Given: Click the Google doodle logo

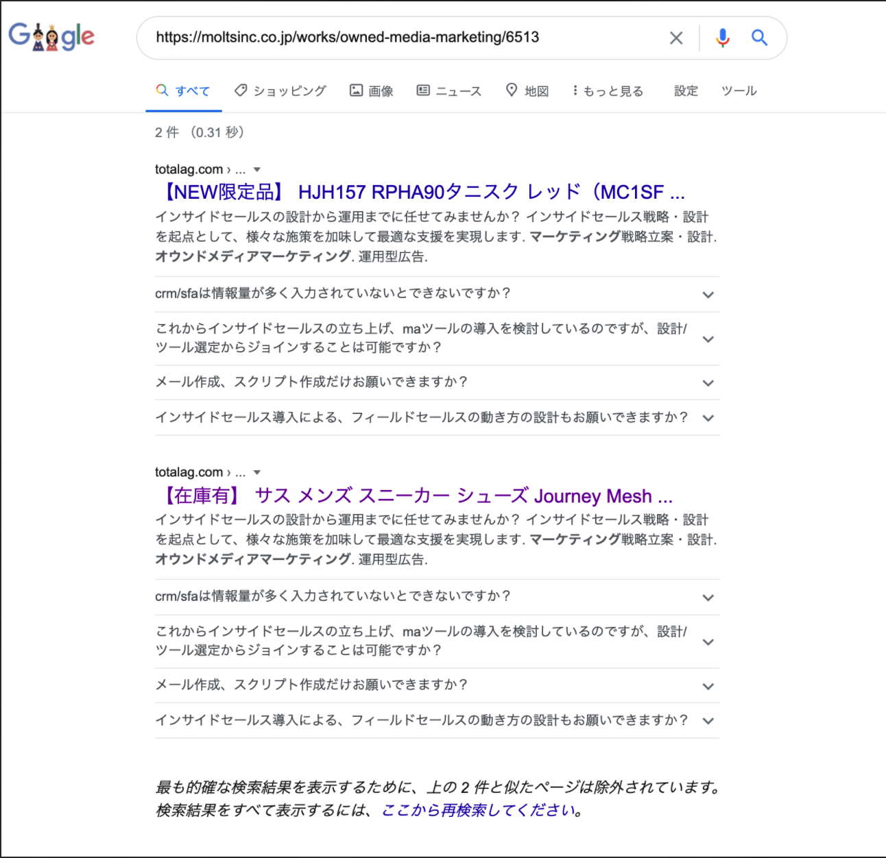Looking at the screenshot, I should (x=51, y=36).
